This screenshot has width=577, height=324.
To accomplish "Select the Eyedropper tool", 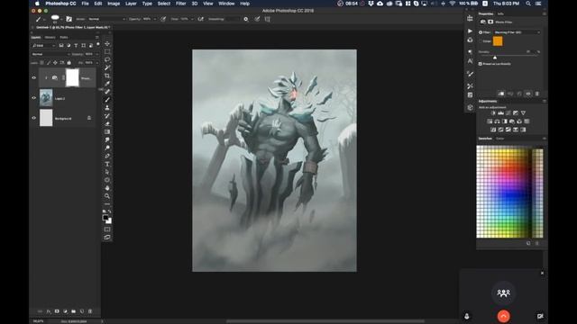I will click(107, 84).
